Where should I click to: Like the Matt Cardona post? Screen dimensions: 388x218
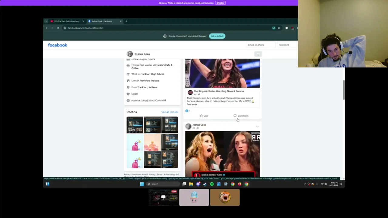tap(204, 116)
